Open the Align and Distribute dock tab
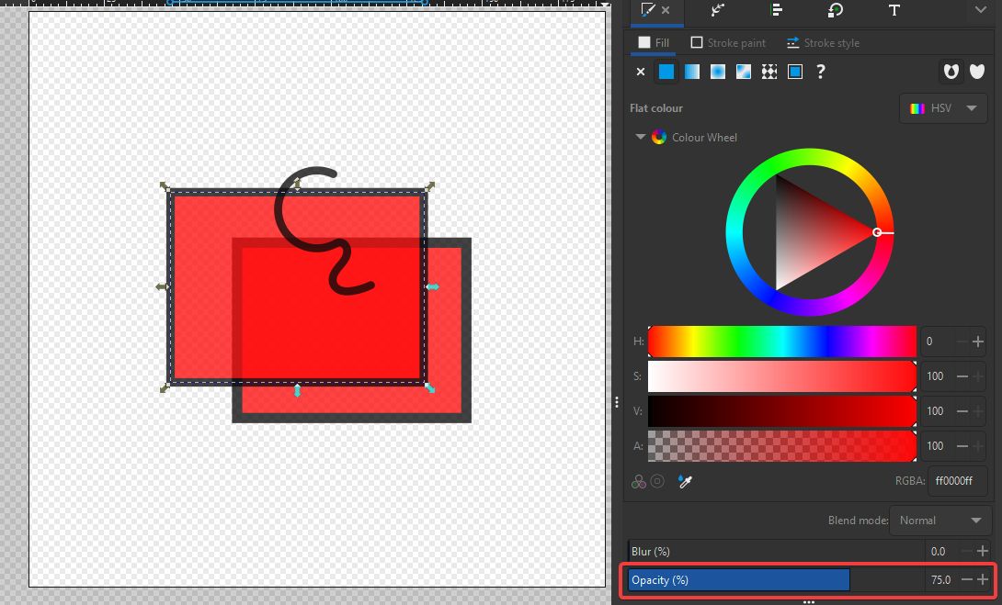Image resolution: width=1002 pixels, height=605 pixels. 777,10
